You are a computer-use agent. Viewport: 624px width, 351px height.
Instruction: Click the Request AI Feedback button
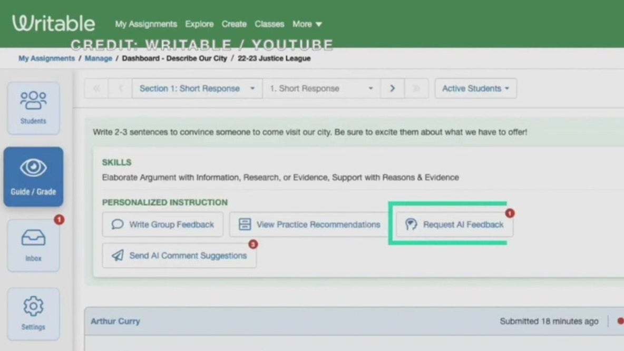[454, 225]
